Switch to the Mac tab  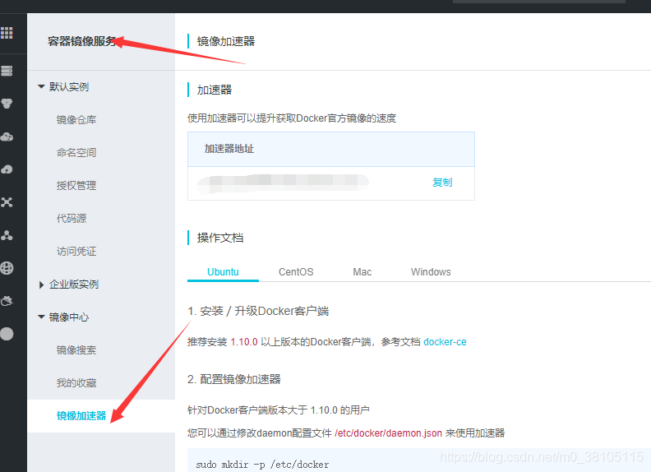tap(362, 271)
